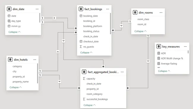
Task: Click the dim_hotels table title
Action: [x=21, y=60]
